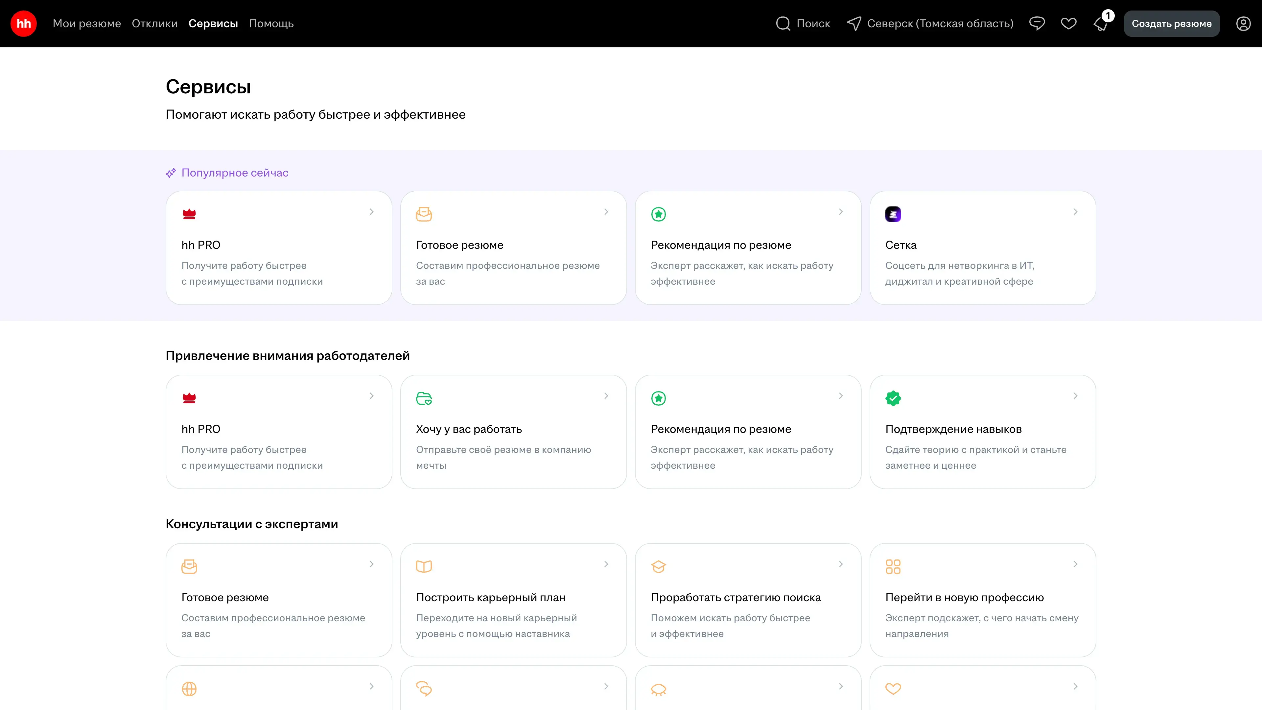
Task: Click the Хочу у вас работать icon
Action: click(424, 398)
